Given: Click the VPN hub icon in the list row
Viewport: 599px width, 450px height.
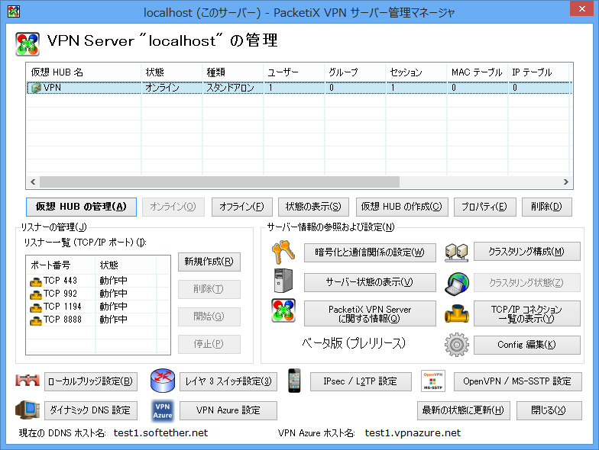Looking at the screenshot, I should [x=36, y=88].
